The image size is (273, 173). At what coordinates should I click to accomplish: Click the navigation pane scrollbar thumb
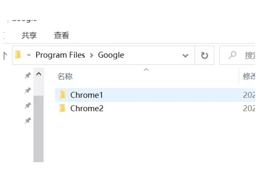(x=38, y=128)
